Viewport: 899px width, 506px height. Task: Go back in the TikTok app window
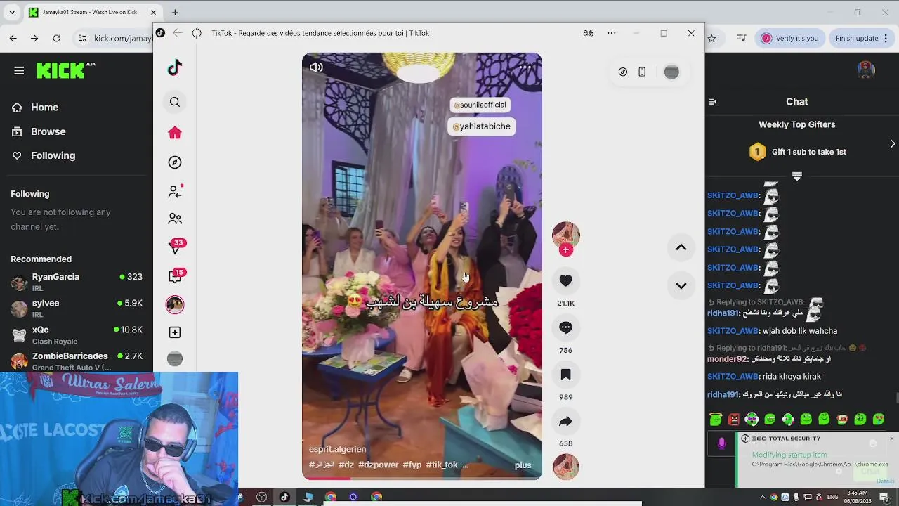click(177, 33)
